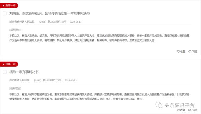Click date 2020-05-15
Screen dimensions: 201x114
[x=71, y=80]
